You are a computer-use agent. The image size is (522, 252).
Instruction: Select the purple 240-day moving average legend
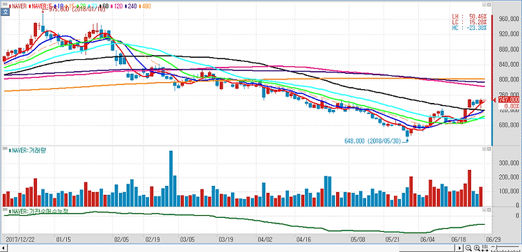coord(131,6)
